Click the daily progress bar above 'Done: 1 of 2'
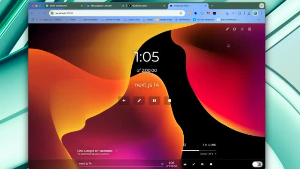The height and width of the screenshot is (169, 300). [x=199, y=150]
